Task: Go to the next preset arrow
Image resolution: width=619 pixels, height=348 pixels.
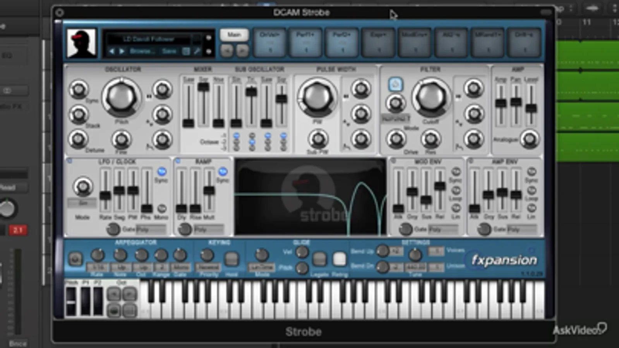Action: pyautogui.click(x=122, y=51)
